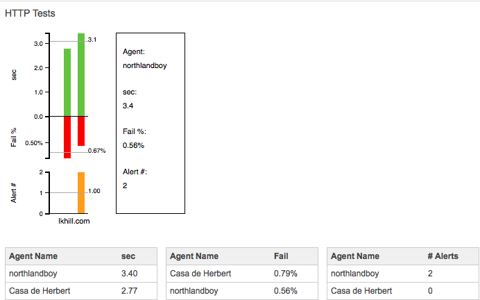The width and height of the screenshot is (480, 300).
Task: Select northlandboy row with 0.56% fail
Action: click(x=242, y=291)
